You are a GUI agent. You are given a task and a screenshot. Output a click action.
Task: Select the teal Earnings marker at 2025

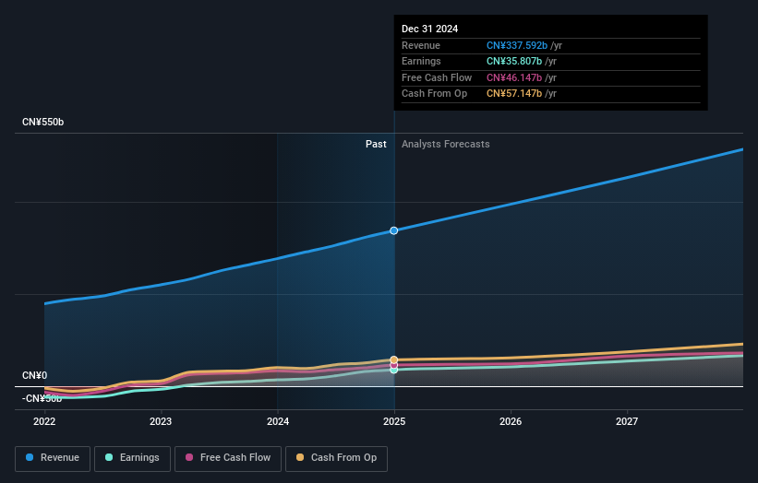tap(394, 371)
